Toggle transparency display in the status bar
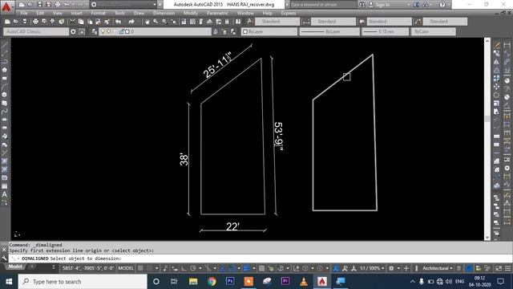Image resolution: width=513 pixels, height=289 pixels. 262,268
